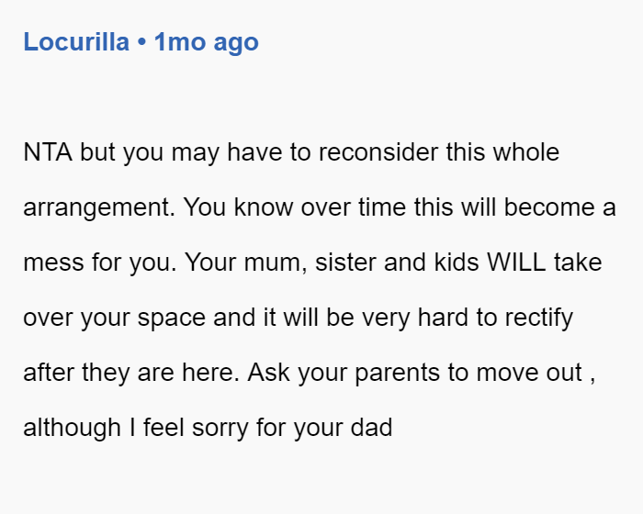Click the phrase mess for you
Image resolution: width=643 pixels, height=514 pixels.
99,263
